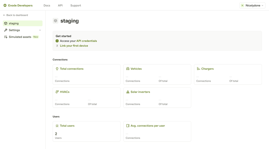269x149 pixels.
Task: Click 'Of total' label in Vehicles card
Action: click(163, 81)
